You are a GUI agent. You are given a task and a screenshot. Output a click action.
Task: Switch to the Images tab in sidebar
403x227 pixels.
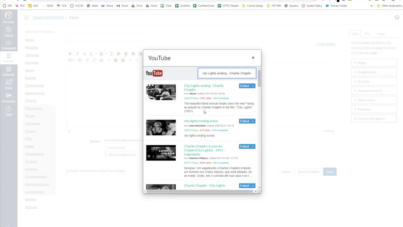tap(381, 34)
